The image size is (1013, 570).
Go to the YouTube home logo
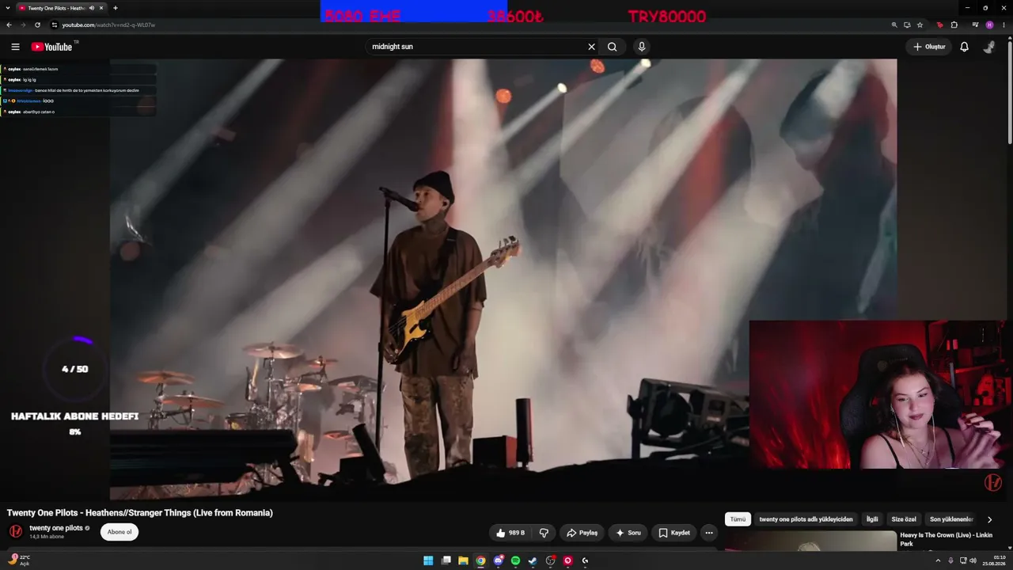click(x=52, y=47)
